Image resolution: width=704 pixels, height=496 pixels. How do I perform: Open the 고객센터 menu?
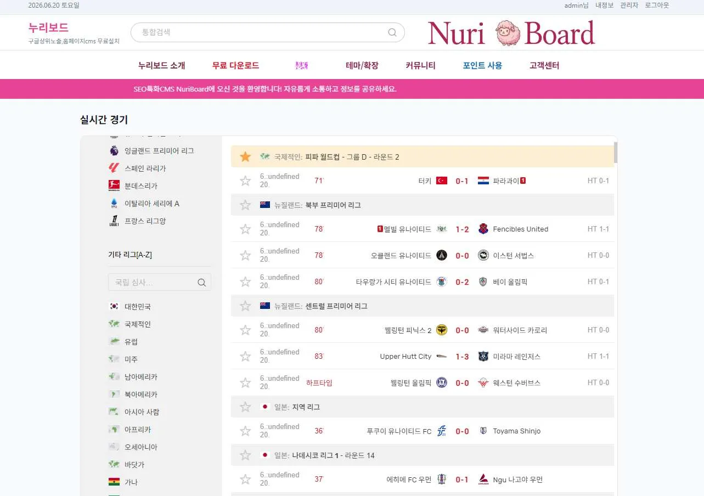pyautogui.click(x=544, y=65)
